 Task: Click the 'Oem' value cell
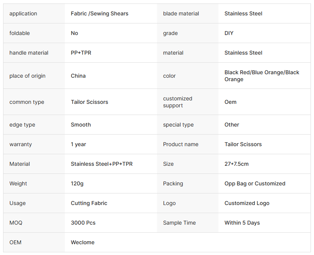pyautogui.click(x=230, y=102)
